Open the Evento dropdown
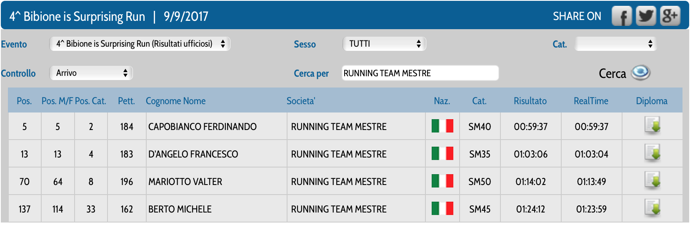The image size is (690, 225). click(x=140, y=44)
